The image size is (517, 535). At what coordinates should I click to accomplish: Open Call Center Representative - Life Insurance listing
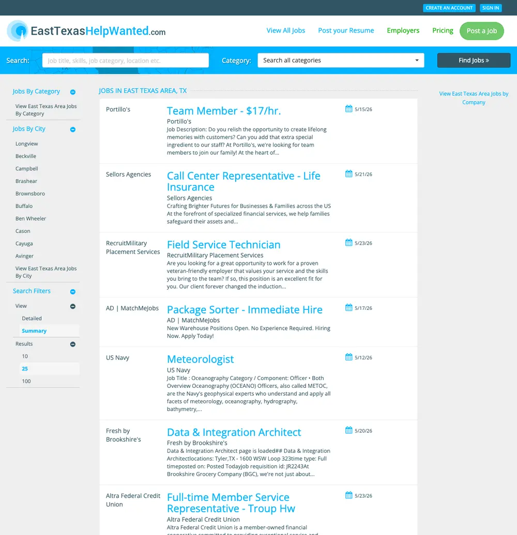(x=244, y=181)
